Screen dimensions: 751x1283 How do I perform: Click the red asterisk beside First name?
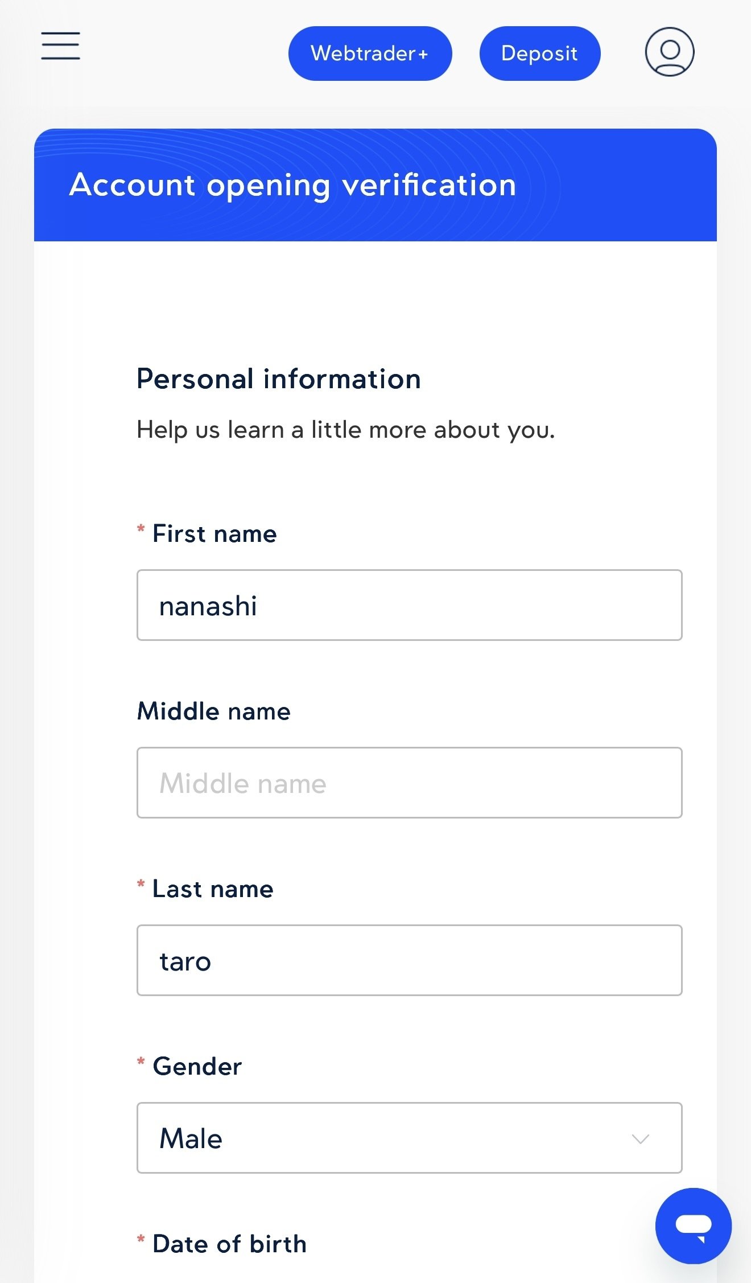point(141,529)
